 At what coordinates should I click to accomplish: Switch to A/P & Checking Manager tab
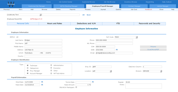[x=69, y=6]
